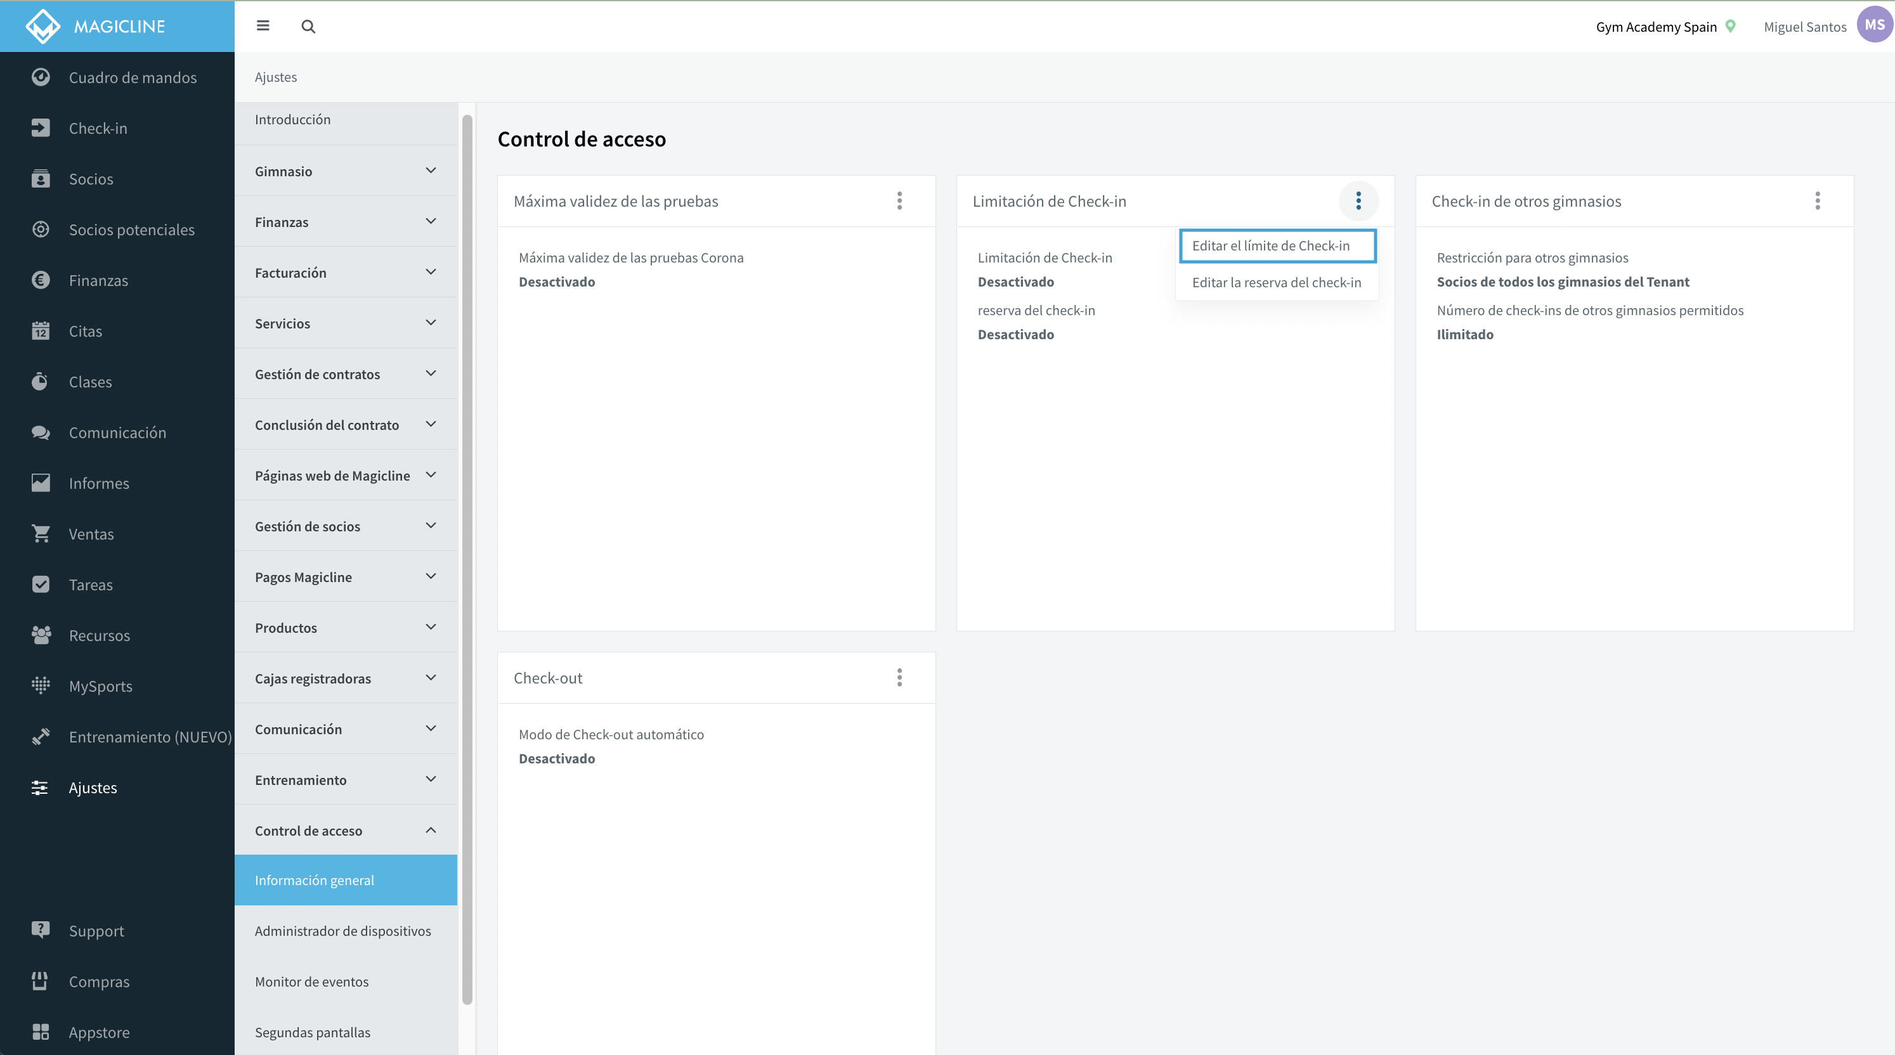The width and height of the screenshot is (1895, 1055).
Task: Click the settings menu vertical scrollbar
Action: click(467, 559)
